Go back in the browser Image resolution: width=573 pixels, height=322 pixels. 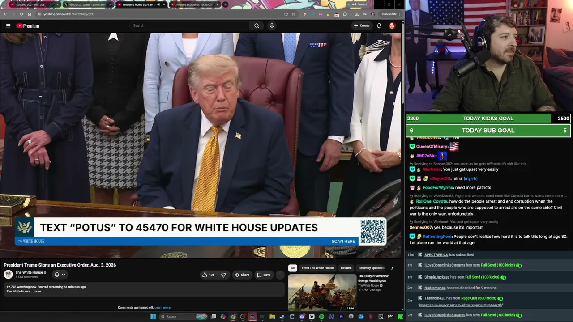coord(5,14)
